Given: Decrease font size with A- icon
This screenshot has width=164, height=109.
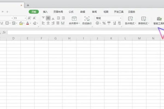Looking at the screenshot, I should click(34, 18).
